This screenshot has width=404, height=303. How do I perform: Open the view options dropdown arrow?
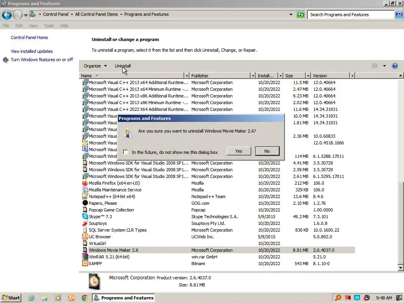[384, 66]
